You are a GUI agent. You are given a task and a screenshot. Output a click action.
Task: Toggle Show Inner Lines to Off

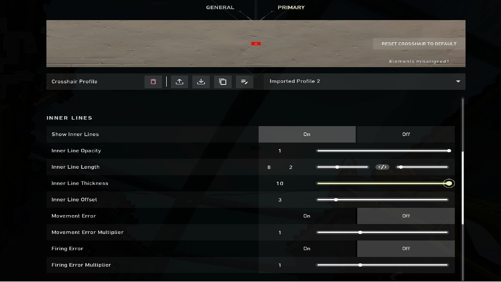pyautogui.click(x=406, y=134)
